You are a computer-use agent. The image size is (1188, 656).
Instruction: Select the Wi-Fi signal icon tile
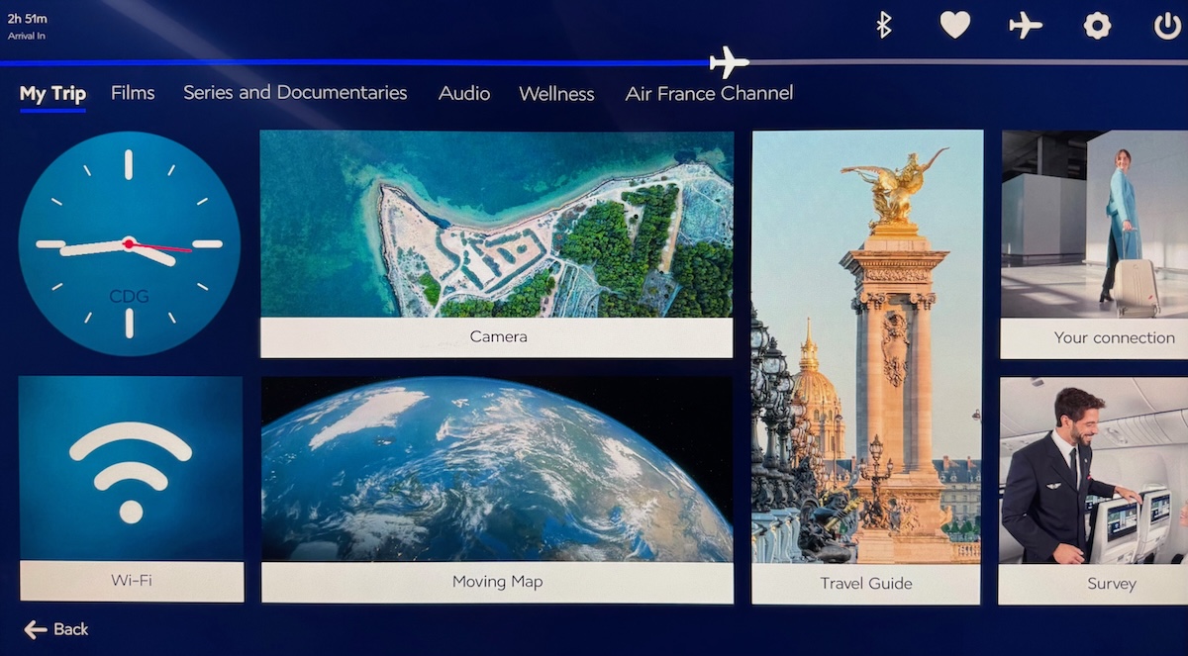point(131,469)
